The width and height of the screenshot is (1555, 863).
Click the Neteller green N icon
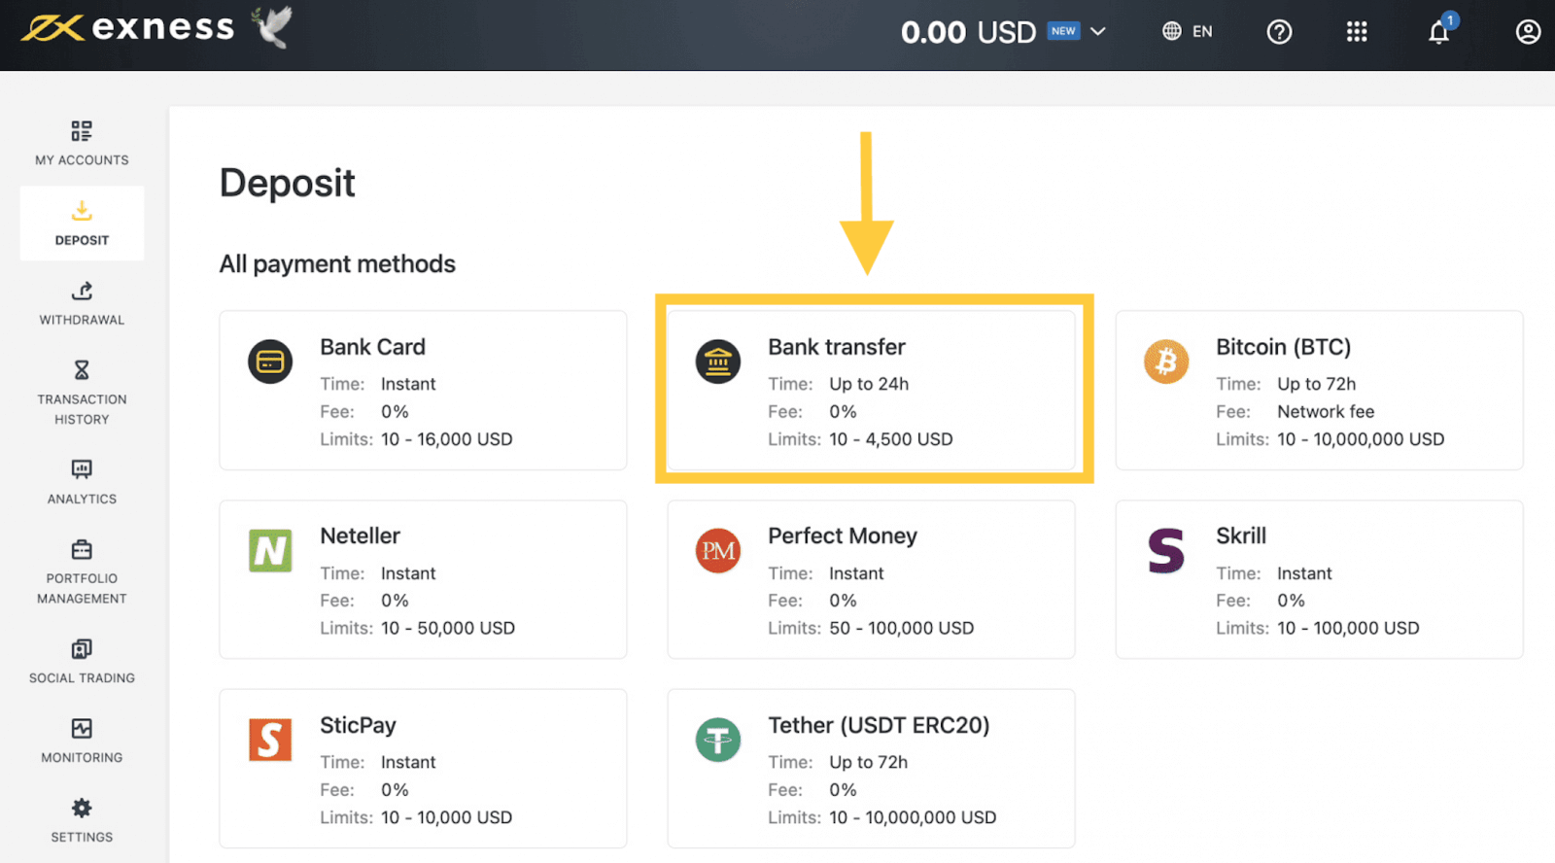pyautogui.click(x=270, y=551)
